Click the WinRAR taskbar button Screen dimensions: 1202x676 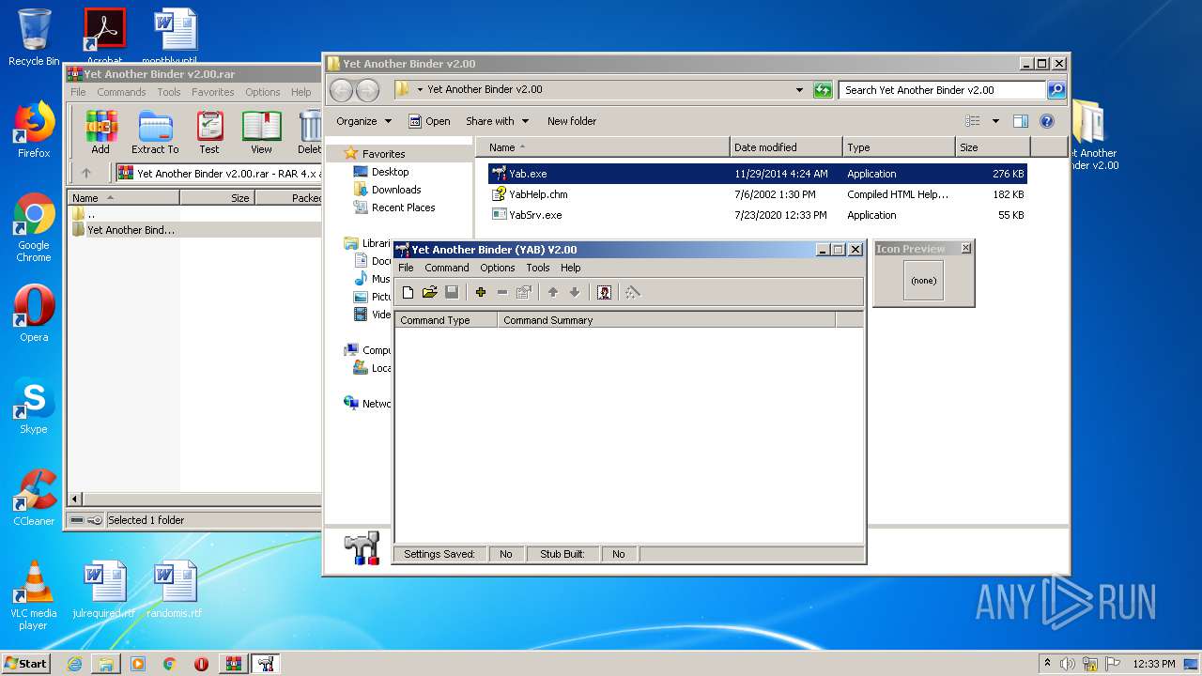[x=234, y=664]
